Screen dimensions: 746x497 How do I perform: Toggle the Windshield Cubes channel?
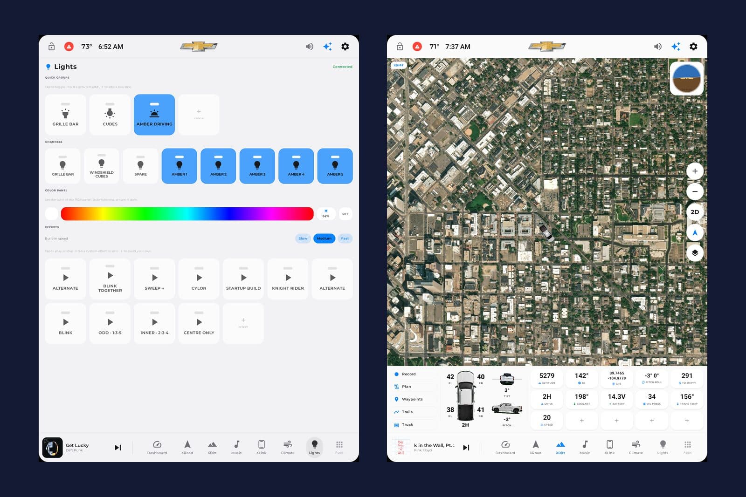(x=102, y=166)
